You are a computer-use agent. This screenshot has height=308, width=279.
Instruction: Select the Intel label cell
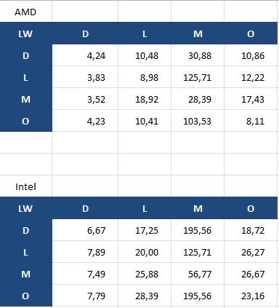(x=25, y=186)
